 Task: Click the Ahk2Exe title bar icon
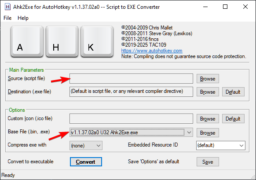[x=7, y=7]
